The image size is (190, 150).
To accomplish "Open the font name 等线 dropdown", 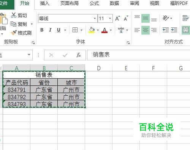I will 95,19.
